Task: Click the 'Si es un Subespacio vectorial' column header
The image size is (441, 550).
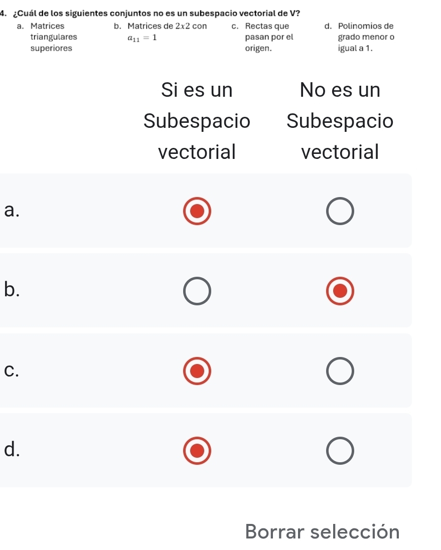Action: click(197, 121)
